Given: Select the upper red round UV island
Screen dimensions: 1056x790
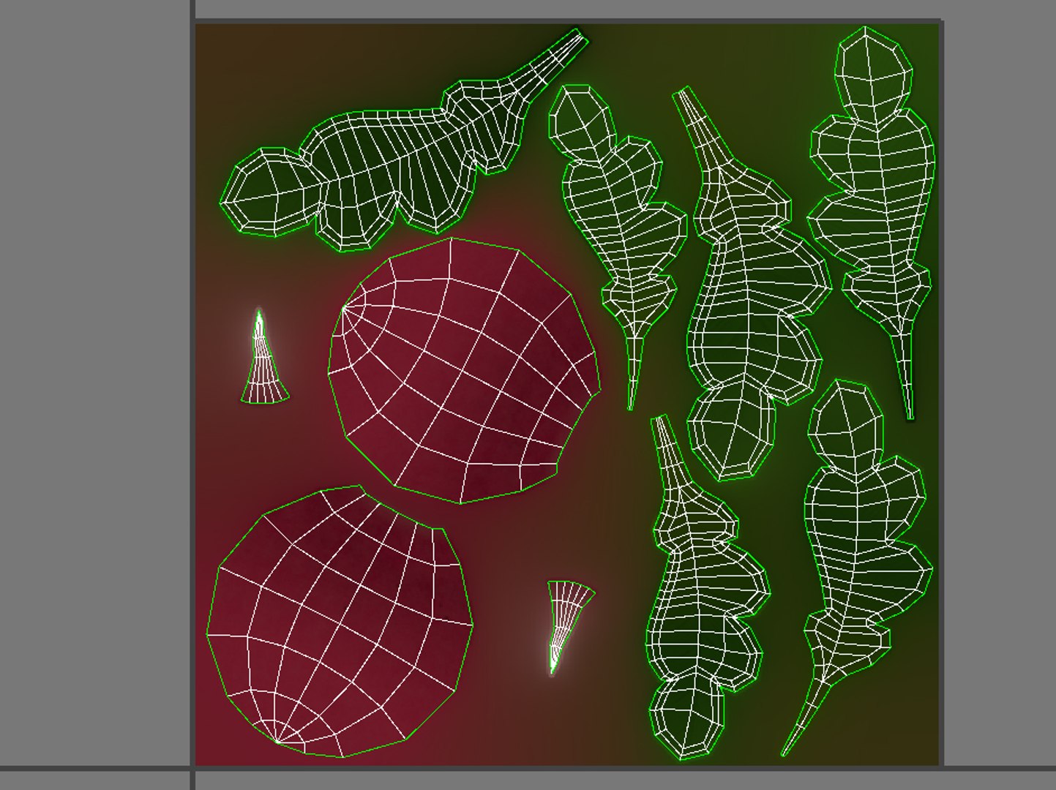Looking at the screenshot, I should coord(465,370).
